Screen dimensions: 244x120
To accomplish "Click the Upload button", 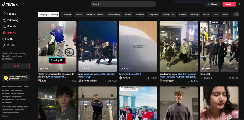I will 213,4.
